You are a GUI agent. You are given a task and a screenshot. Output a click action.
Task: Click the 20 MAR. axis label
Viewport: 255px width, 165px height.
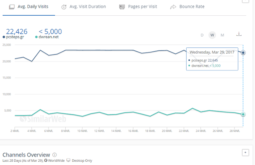pos(167,131)
